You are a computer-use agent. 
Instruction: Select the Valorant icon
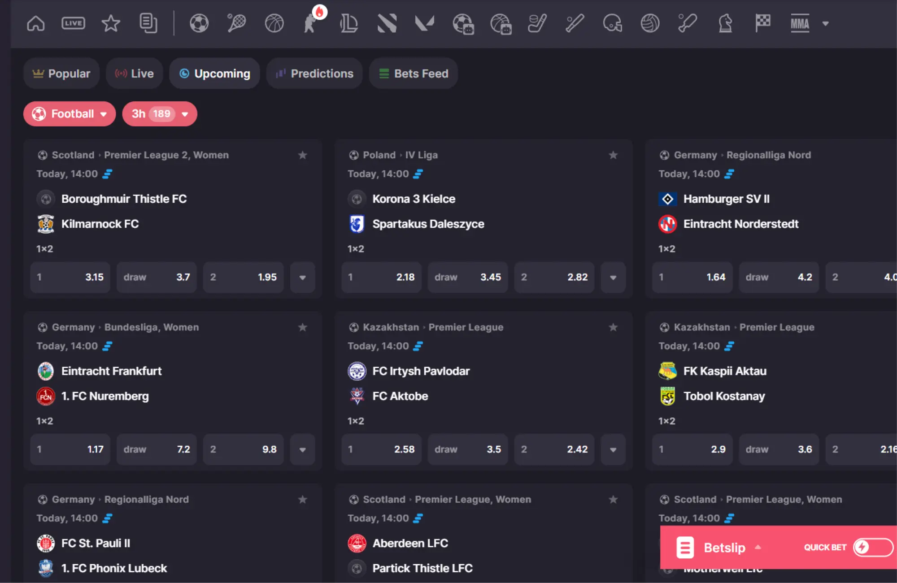[x=424, y=23]
